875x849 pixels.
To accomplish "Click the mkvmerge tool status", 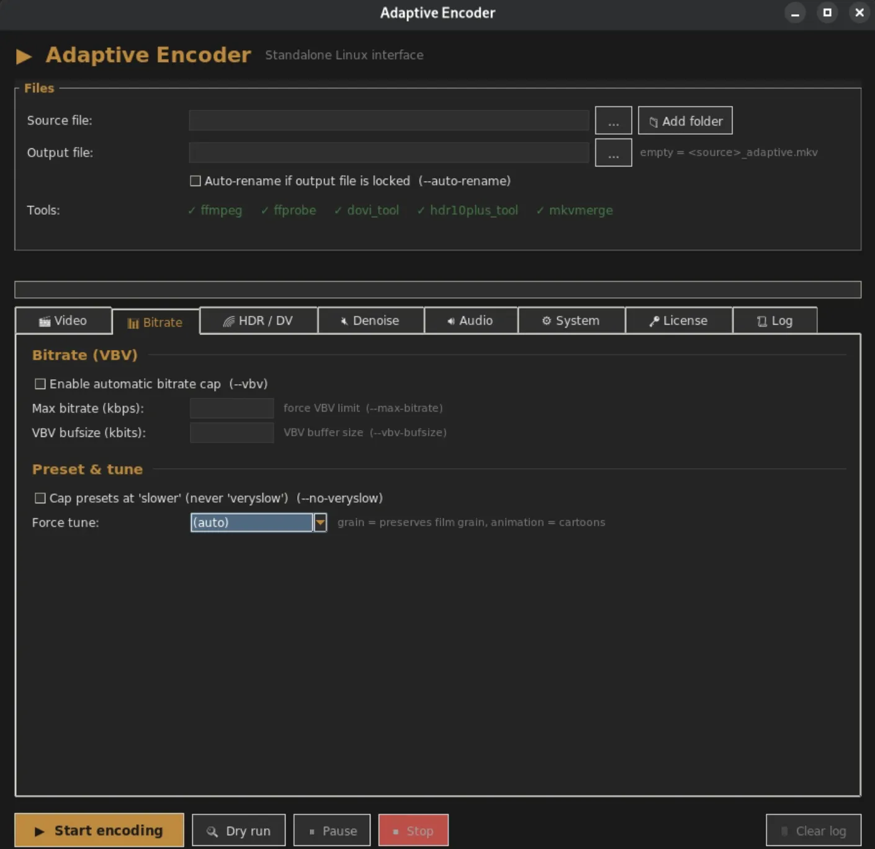I will pos(575,210).
